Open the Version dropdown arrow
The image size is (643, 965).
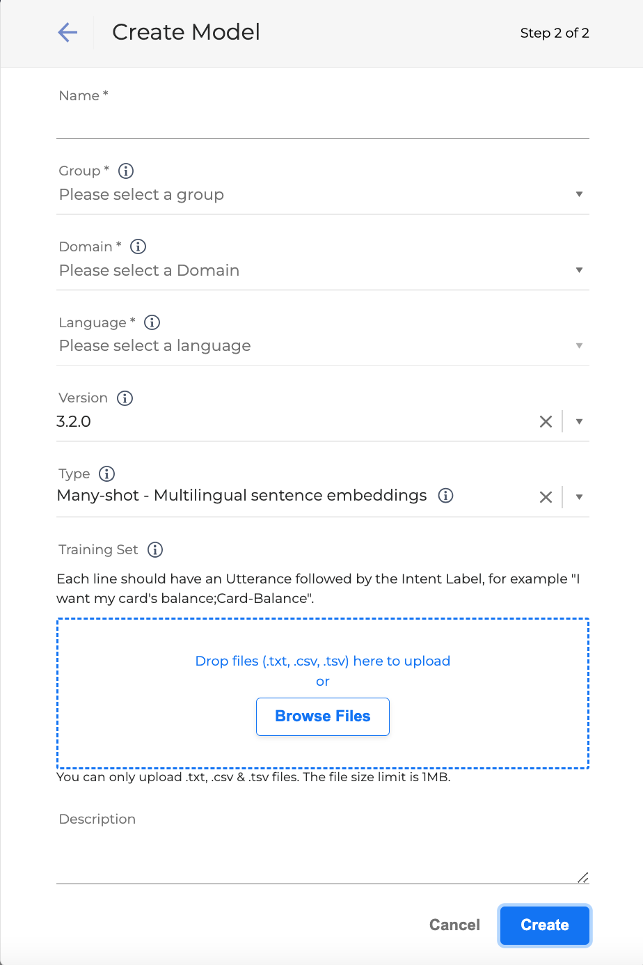pyautogui.click(x=579, y=421)
